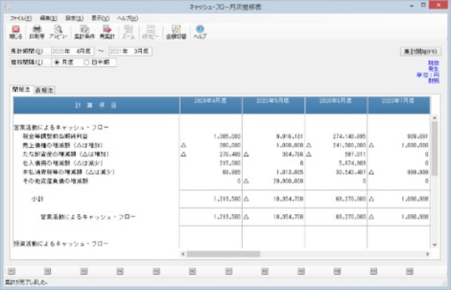451x290 pixels.
Task: Click the horizontal scrollbar right arrow
Action: (428, 254)
